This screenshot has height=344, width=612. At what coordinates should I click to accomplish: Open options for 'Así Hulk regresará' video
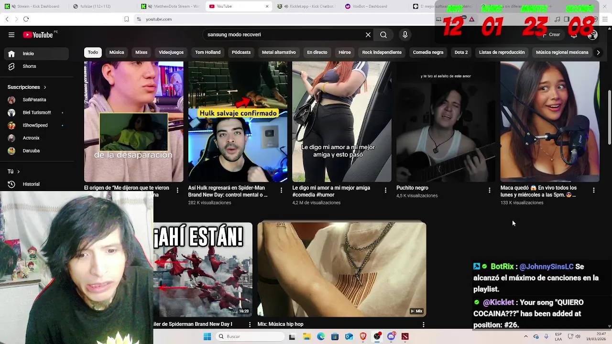[281, 190]
